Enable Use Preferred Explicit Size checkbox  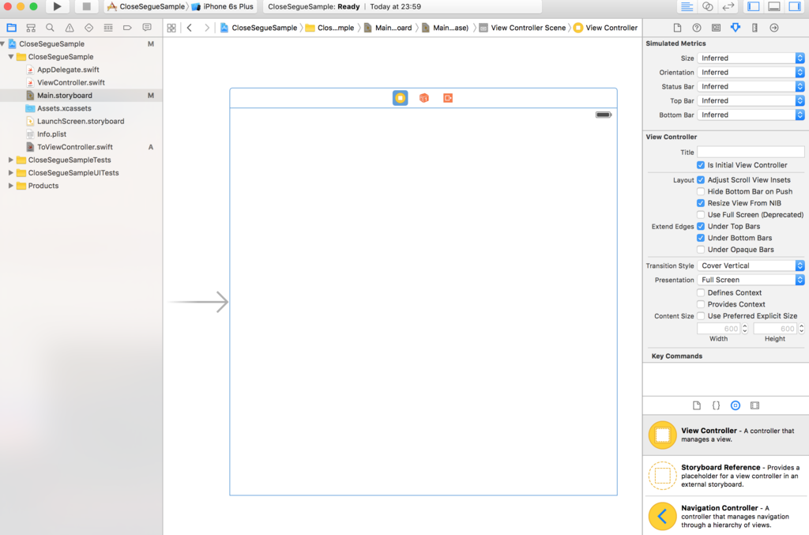point(701,316)
